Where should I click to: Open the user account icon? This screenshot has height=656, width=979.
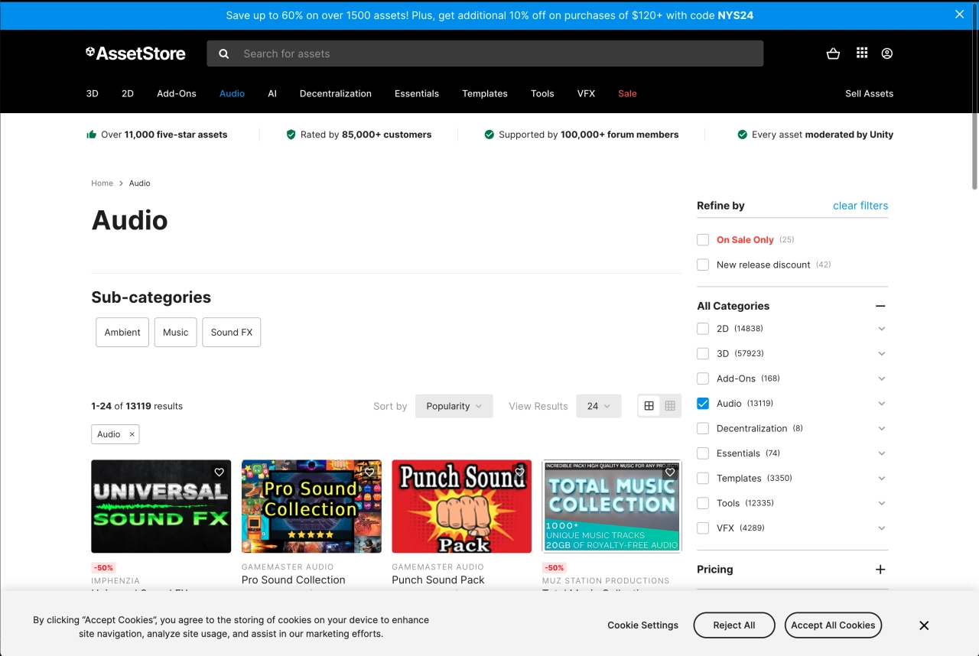click(x=887, y=54)
